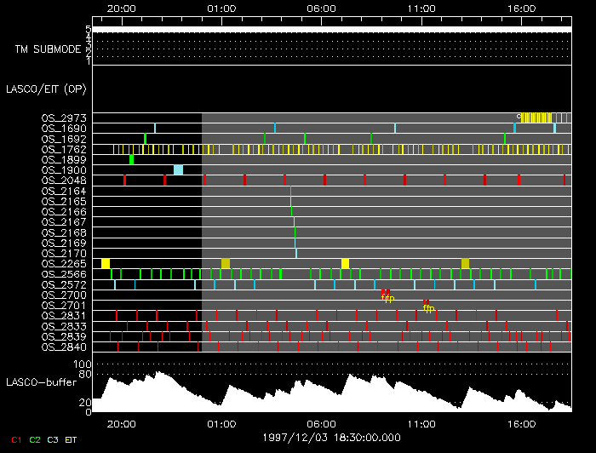Click the TM SUBMODE label
The height and width of the screenshot is (453, 596).
coord(48,49)
